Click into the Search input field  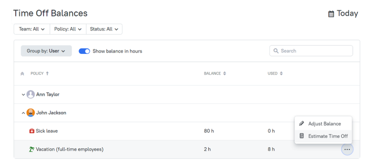click(x=311, y=51)
